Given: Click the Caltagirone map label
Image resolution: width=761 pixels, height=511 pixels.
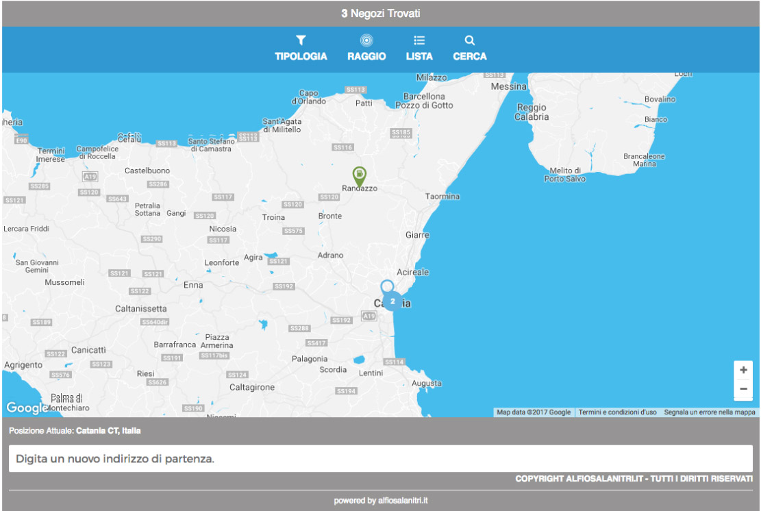Looking at the screenshot, I should 252,387.
